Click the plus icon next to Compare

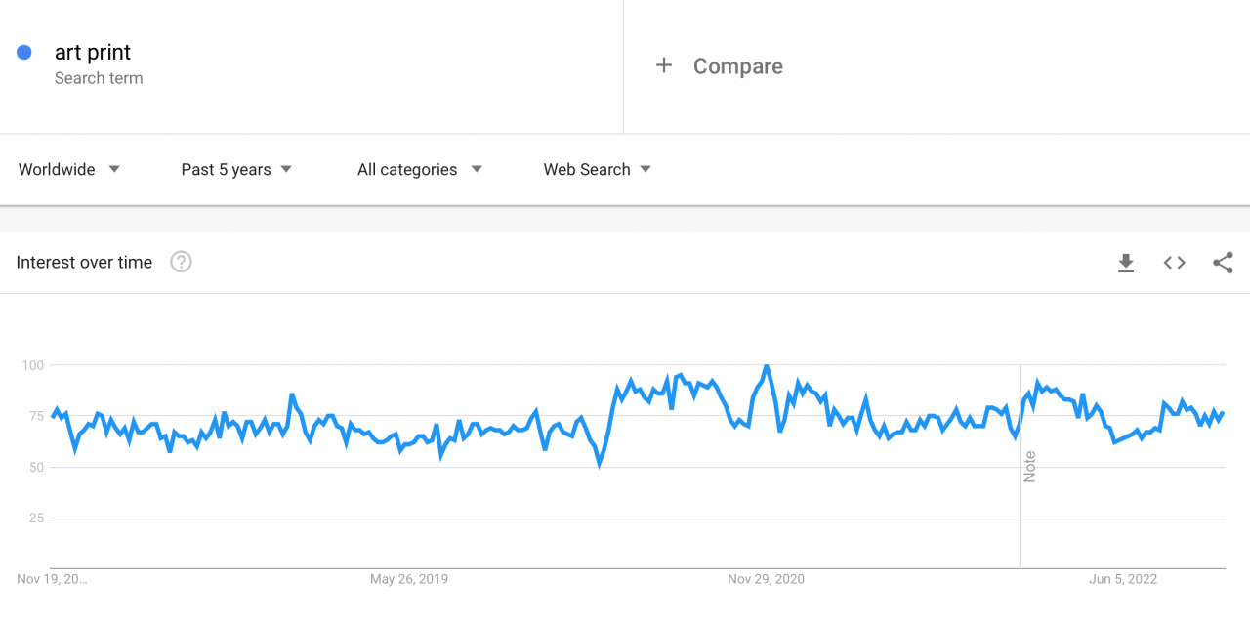tap(664, 65)
